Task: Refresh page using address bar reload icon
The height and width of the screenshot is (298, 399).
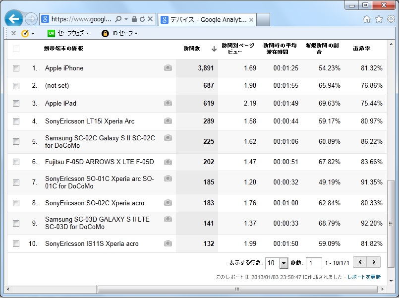Action: 142,19
